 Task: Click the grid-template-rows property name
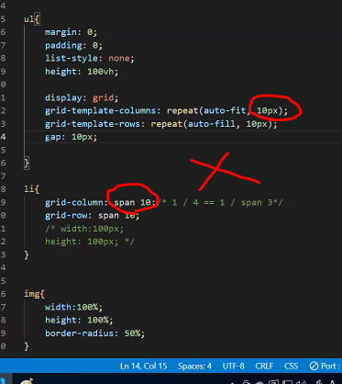[x=93, y=124]
